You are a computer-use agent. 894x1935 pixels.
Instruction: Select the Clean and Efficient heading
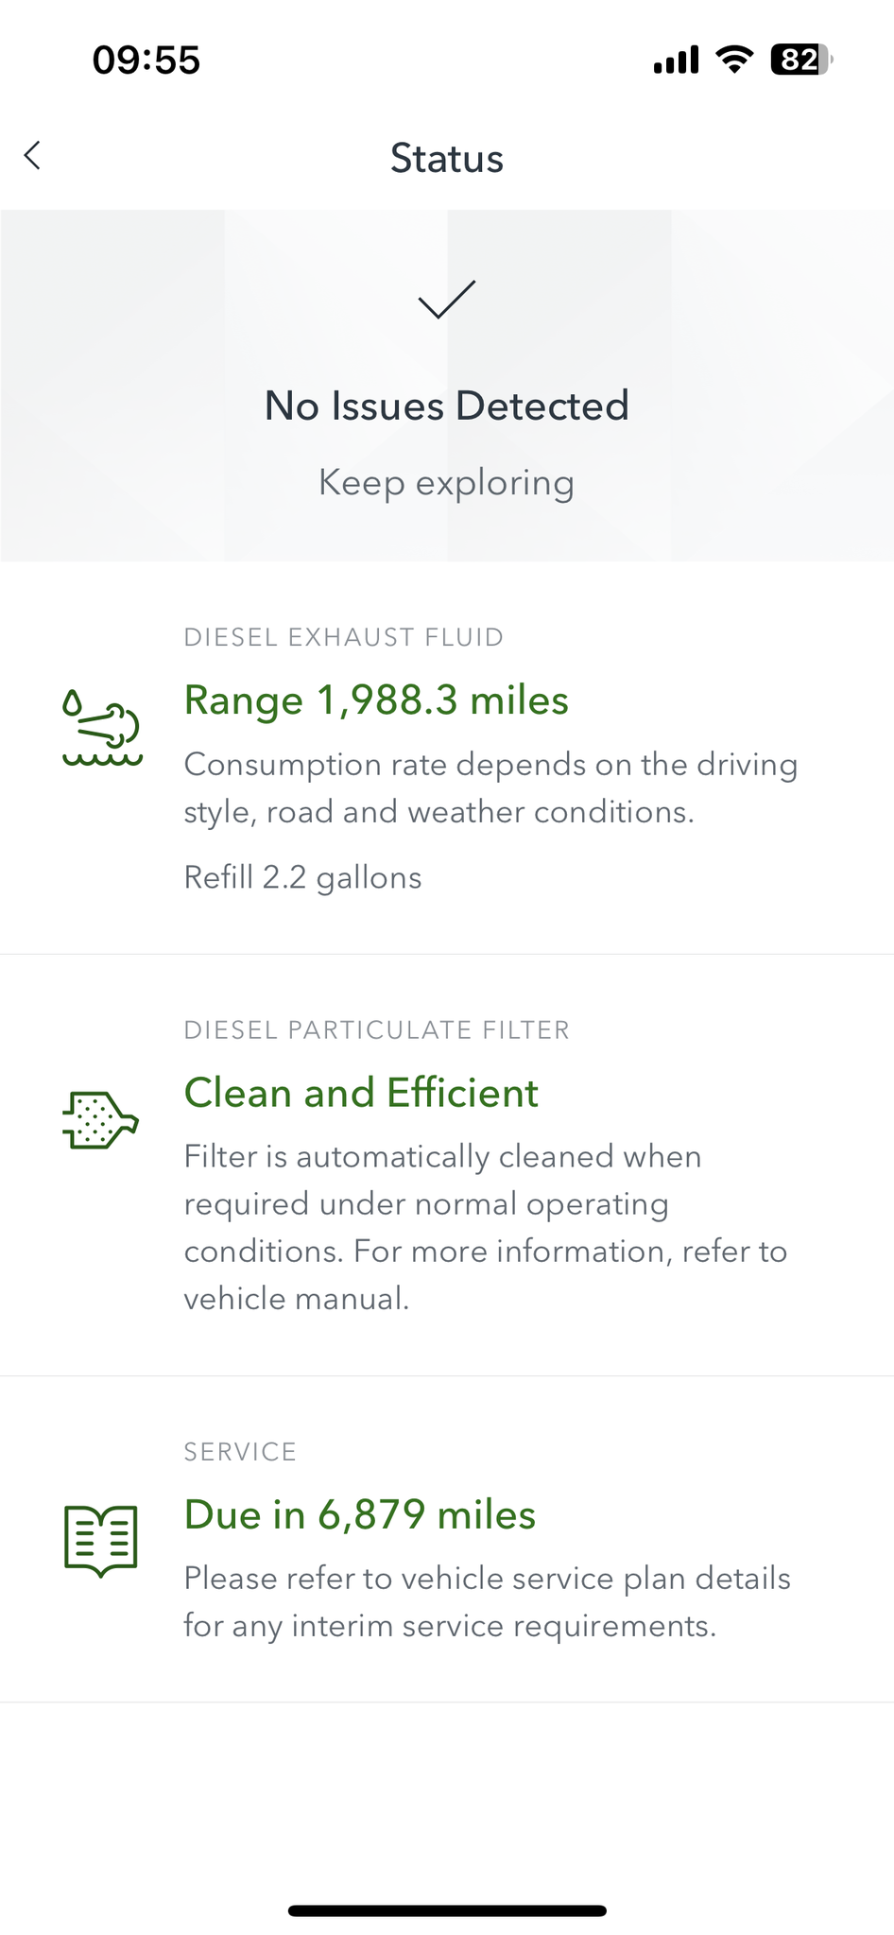point(361,1093)
